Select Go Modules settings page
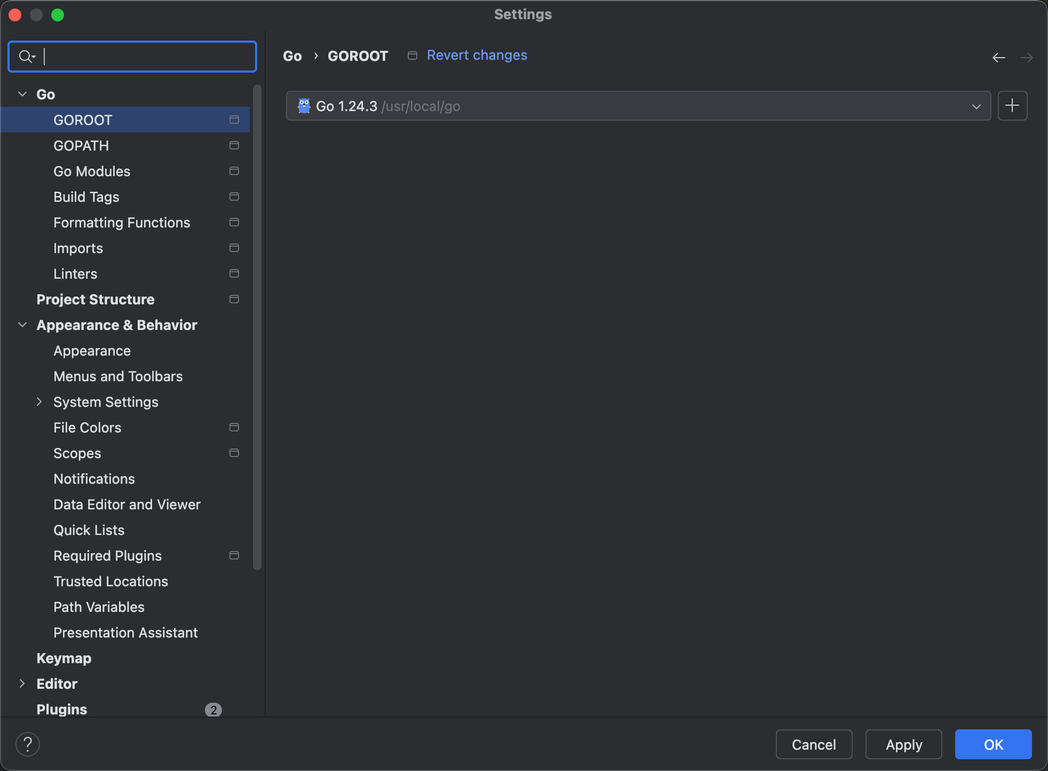The image size is (1048, 771). 92,171
